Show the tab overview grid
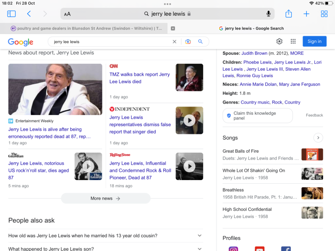This screenshot has height=251, width=335. 324,14
